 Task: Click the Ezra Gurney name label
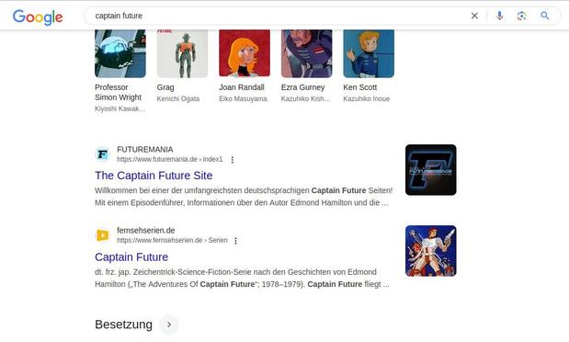(x=302, y=87)
